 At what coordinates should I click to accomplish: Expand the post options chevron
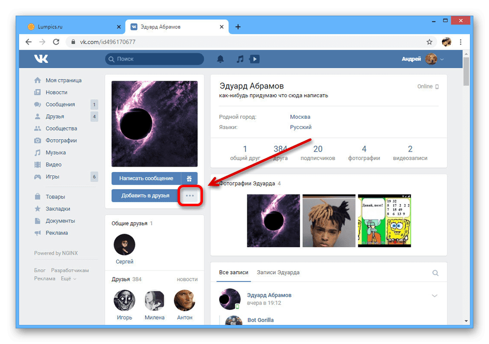click(434, 296)
